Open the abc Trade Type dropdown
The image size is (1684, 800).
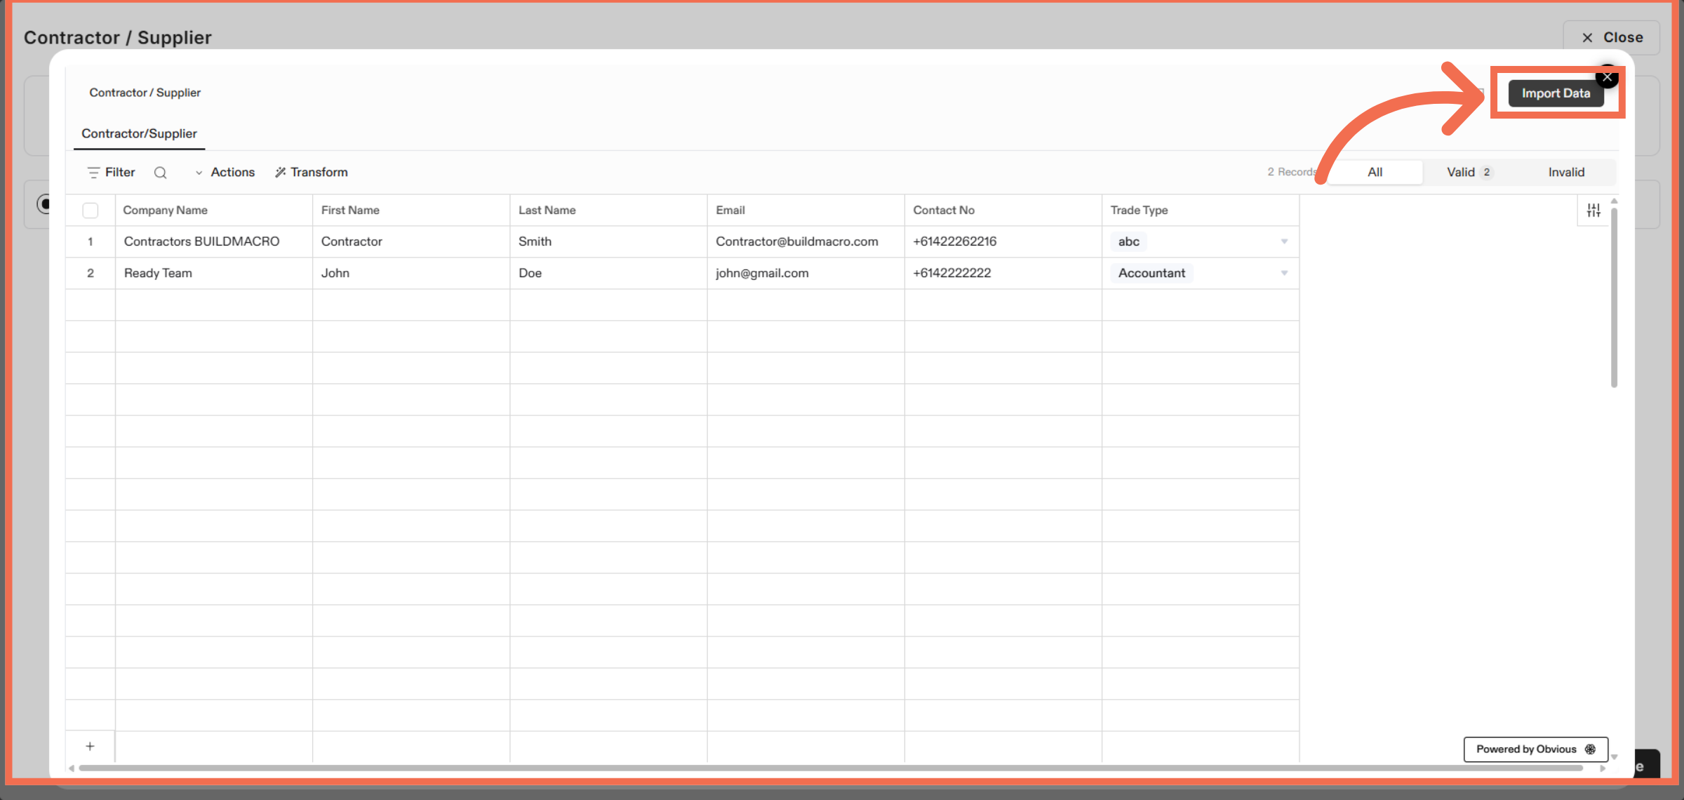pos(1285,241)
